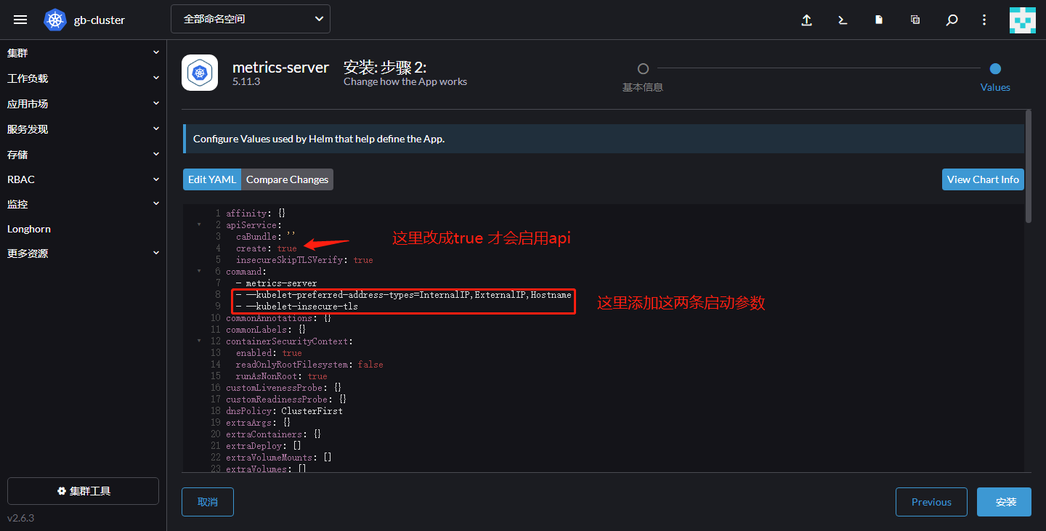Viewport: 1046px width, 531px height.
Task: Click the '- metrics-server' command line
Action: pyautogui.click(x=276, y=283)
